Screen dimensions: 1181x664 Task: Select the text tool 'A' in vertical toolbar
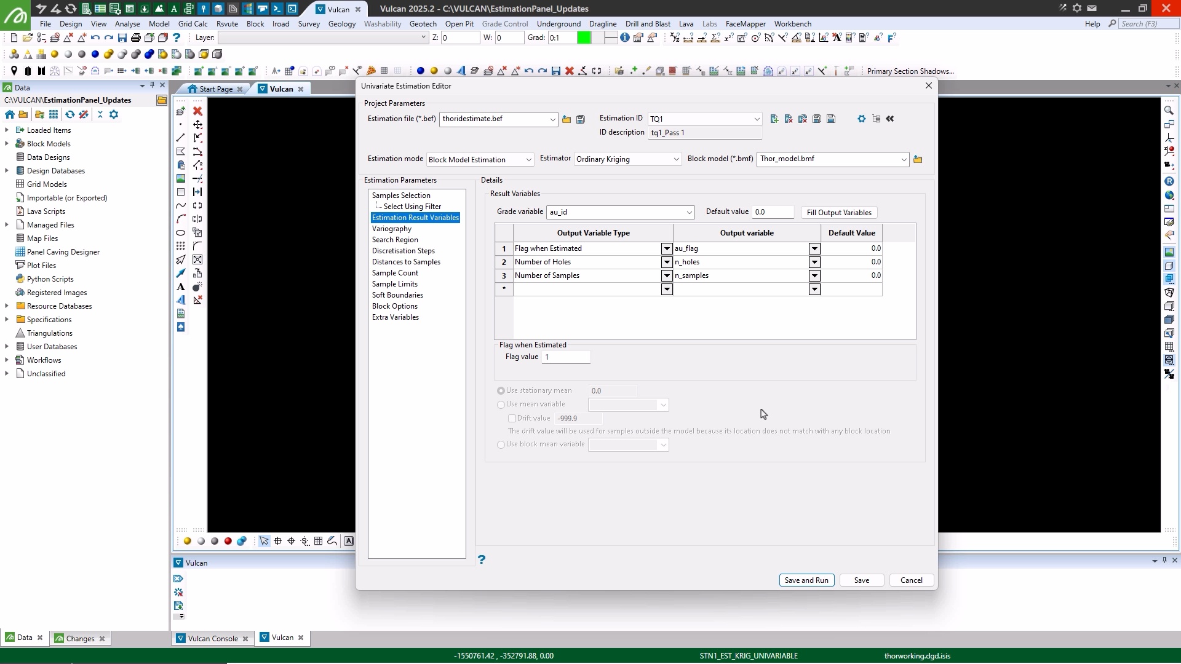point(181,287)
